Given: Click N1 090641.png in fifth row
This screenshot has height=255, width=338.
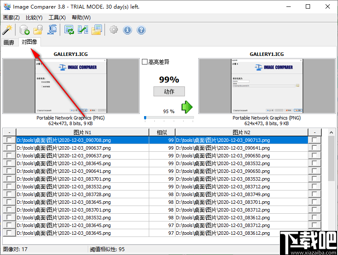Looking at the screenshot, I should pyautogui.click(x=82, y=171).
